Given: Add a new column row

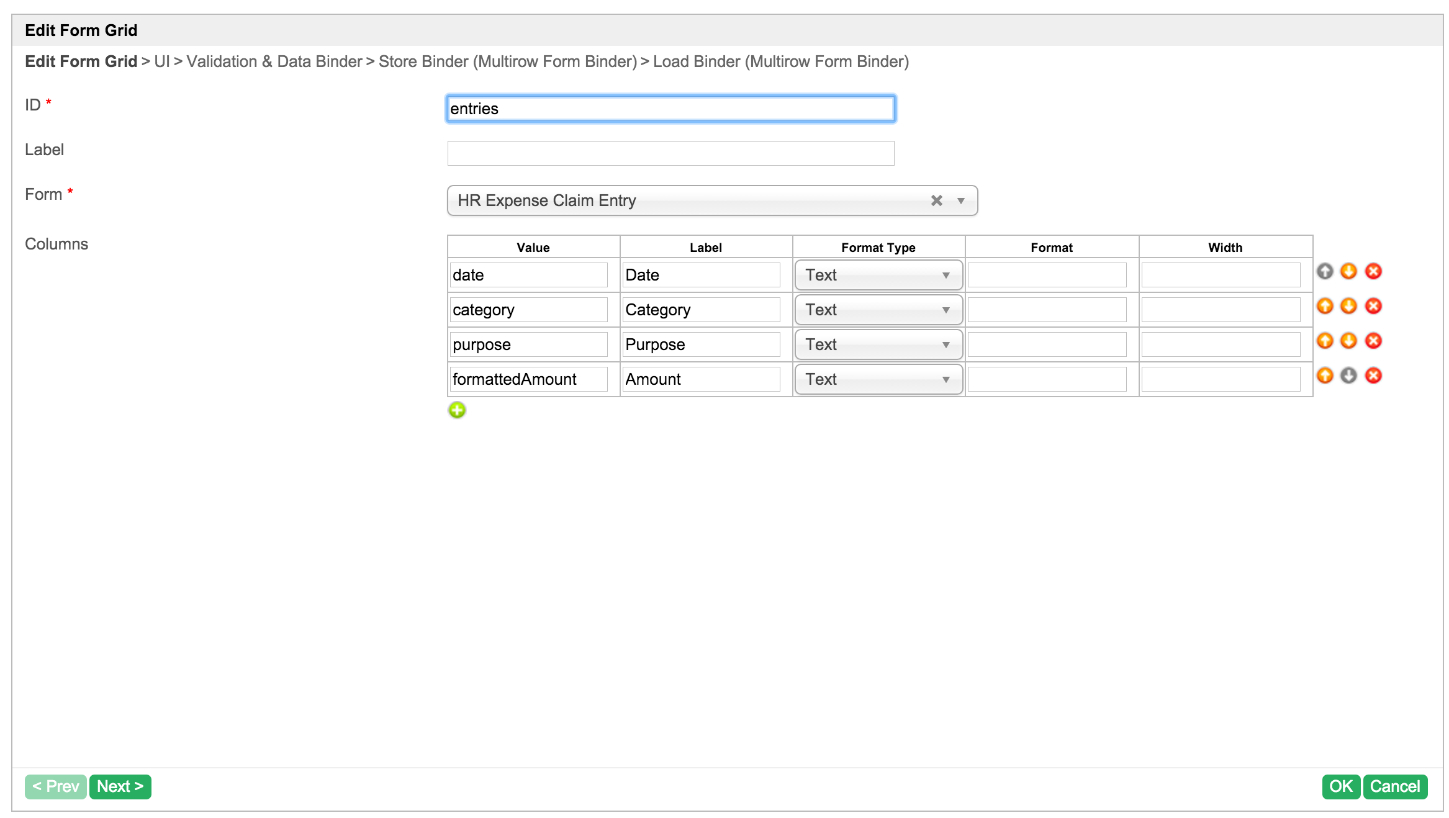Looking at the screenshot, I should pyautogui.click(x=457, y=410).
